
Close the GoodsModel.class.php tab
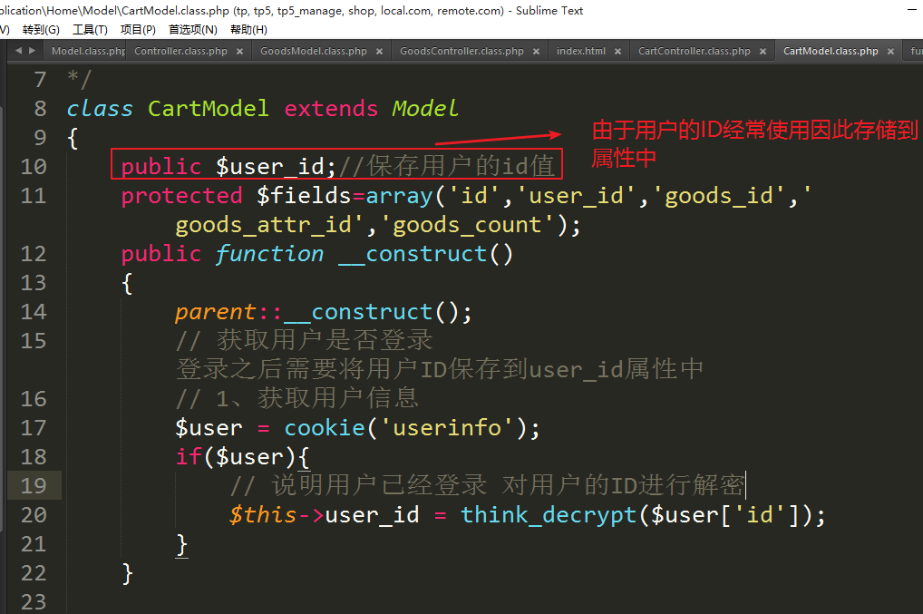[x=380, y=52]
